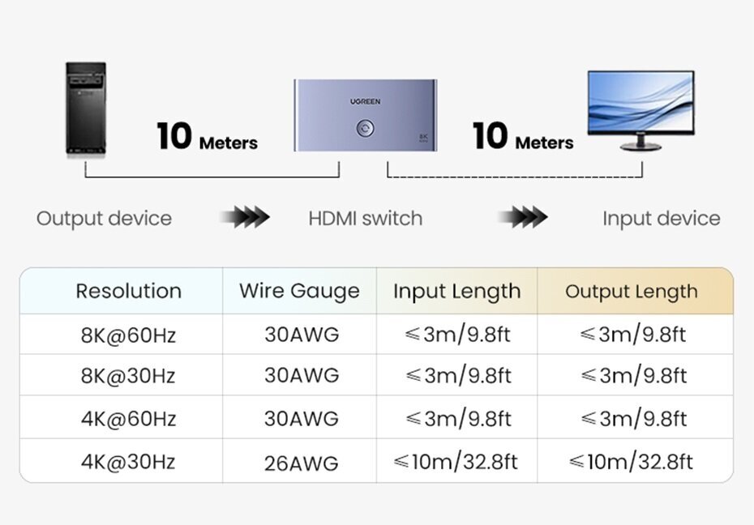
Task: Select the "Input device" label
Action: [x=661, y=218]
